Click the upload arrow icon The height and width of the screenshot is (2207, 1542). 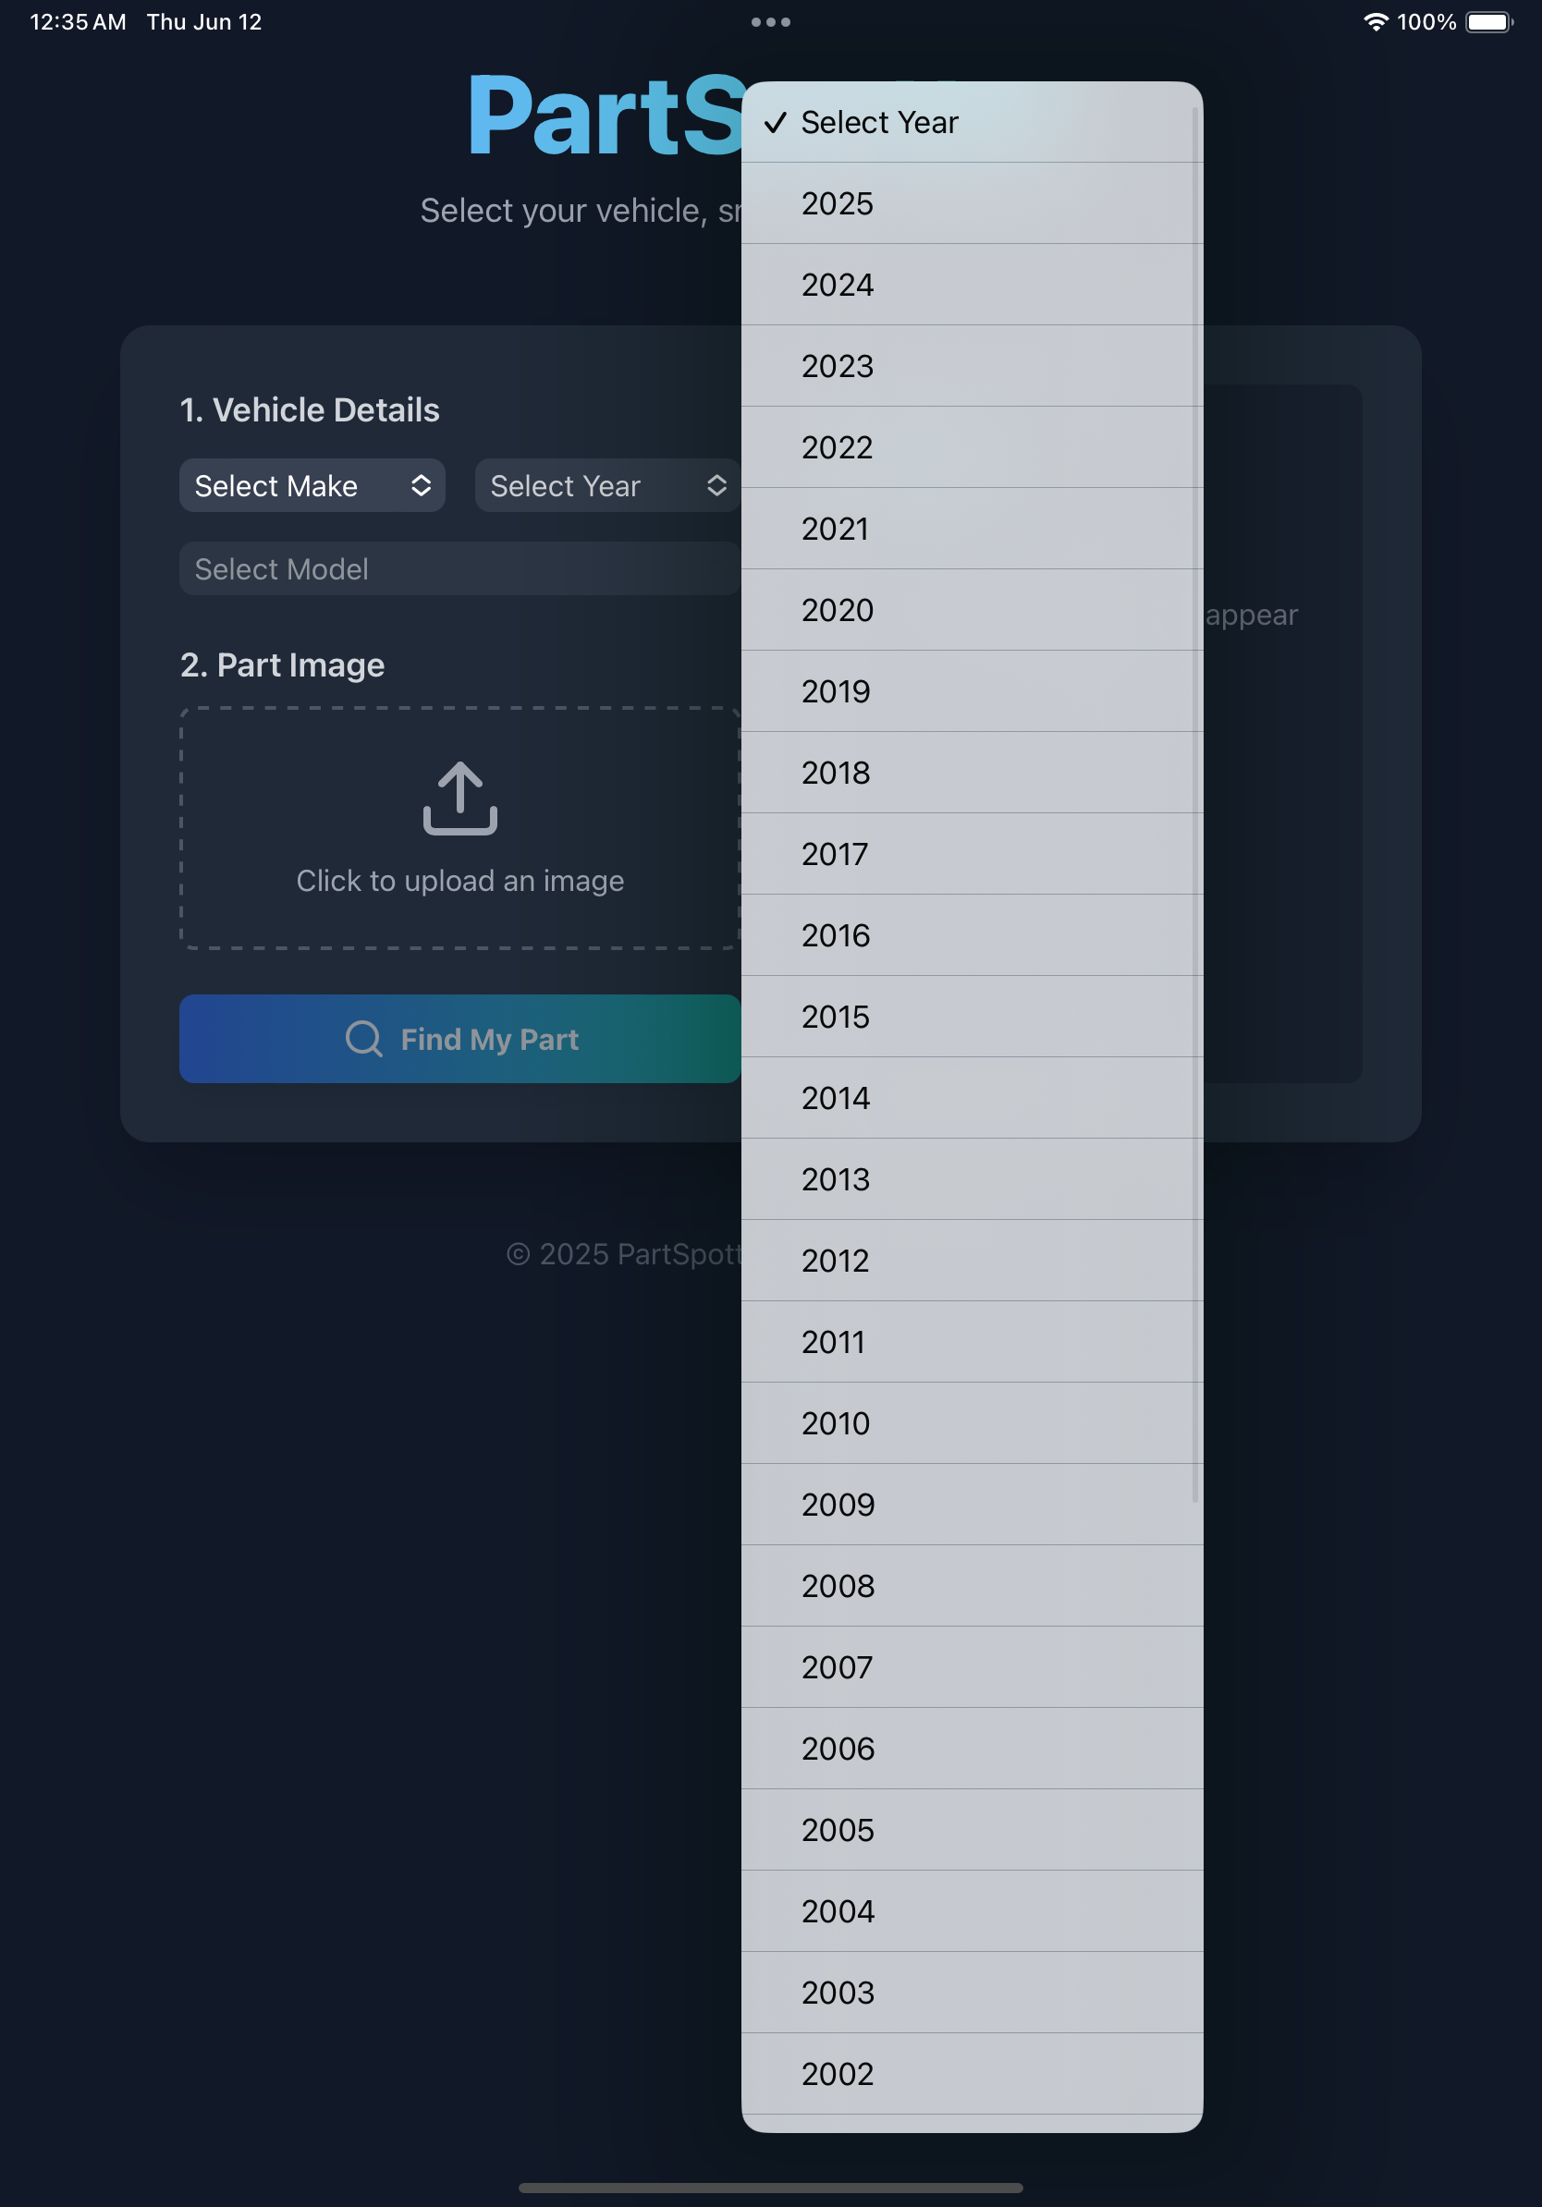pyautogui.click(x=459, y=798)
